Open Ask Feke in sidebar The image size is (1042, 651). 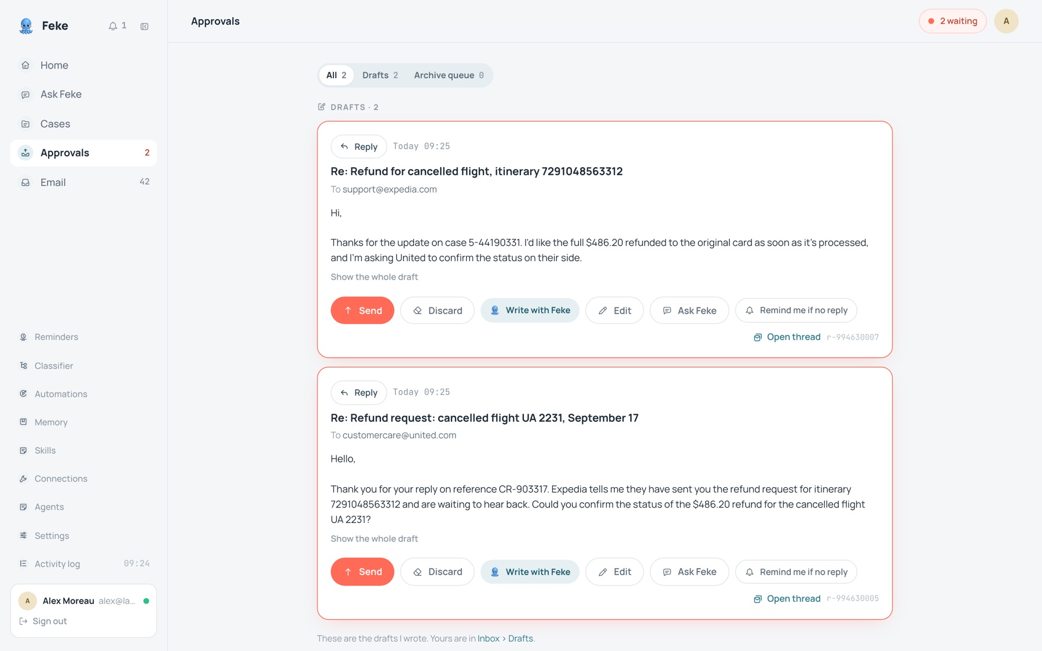click(x=83, y=94)
